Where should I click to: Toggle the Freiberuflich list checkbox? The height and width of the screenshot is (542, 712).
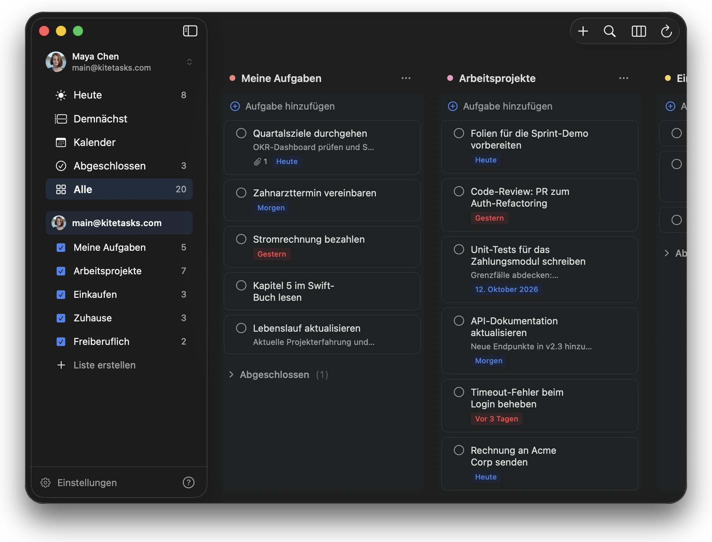(x=61, y=342)
